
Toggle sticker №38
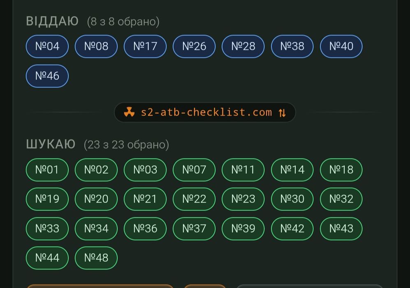pos(292,46)
